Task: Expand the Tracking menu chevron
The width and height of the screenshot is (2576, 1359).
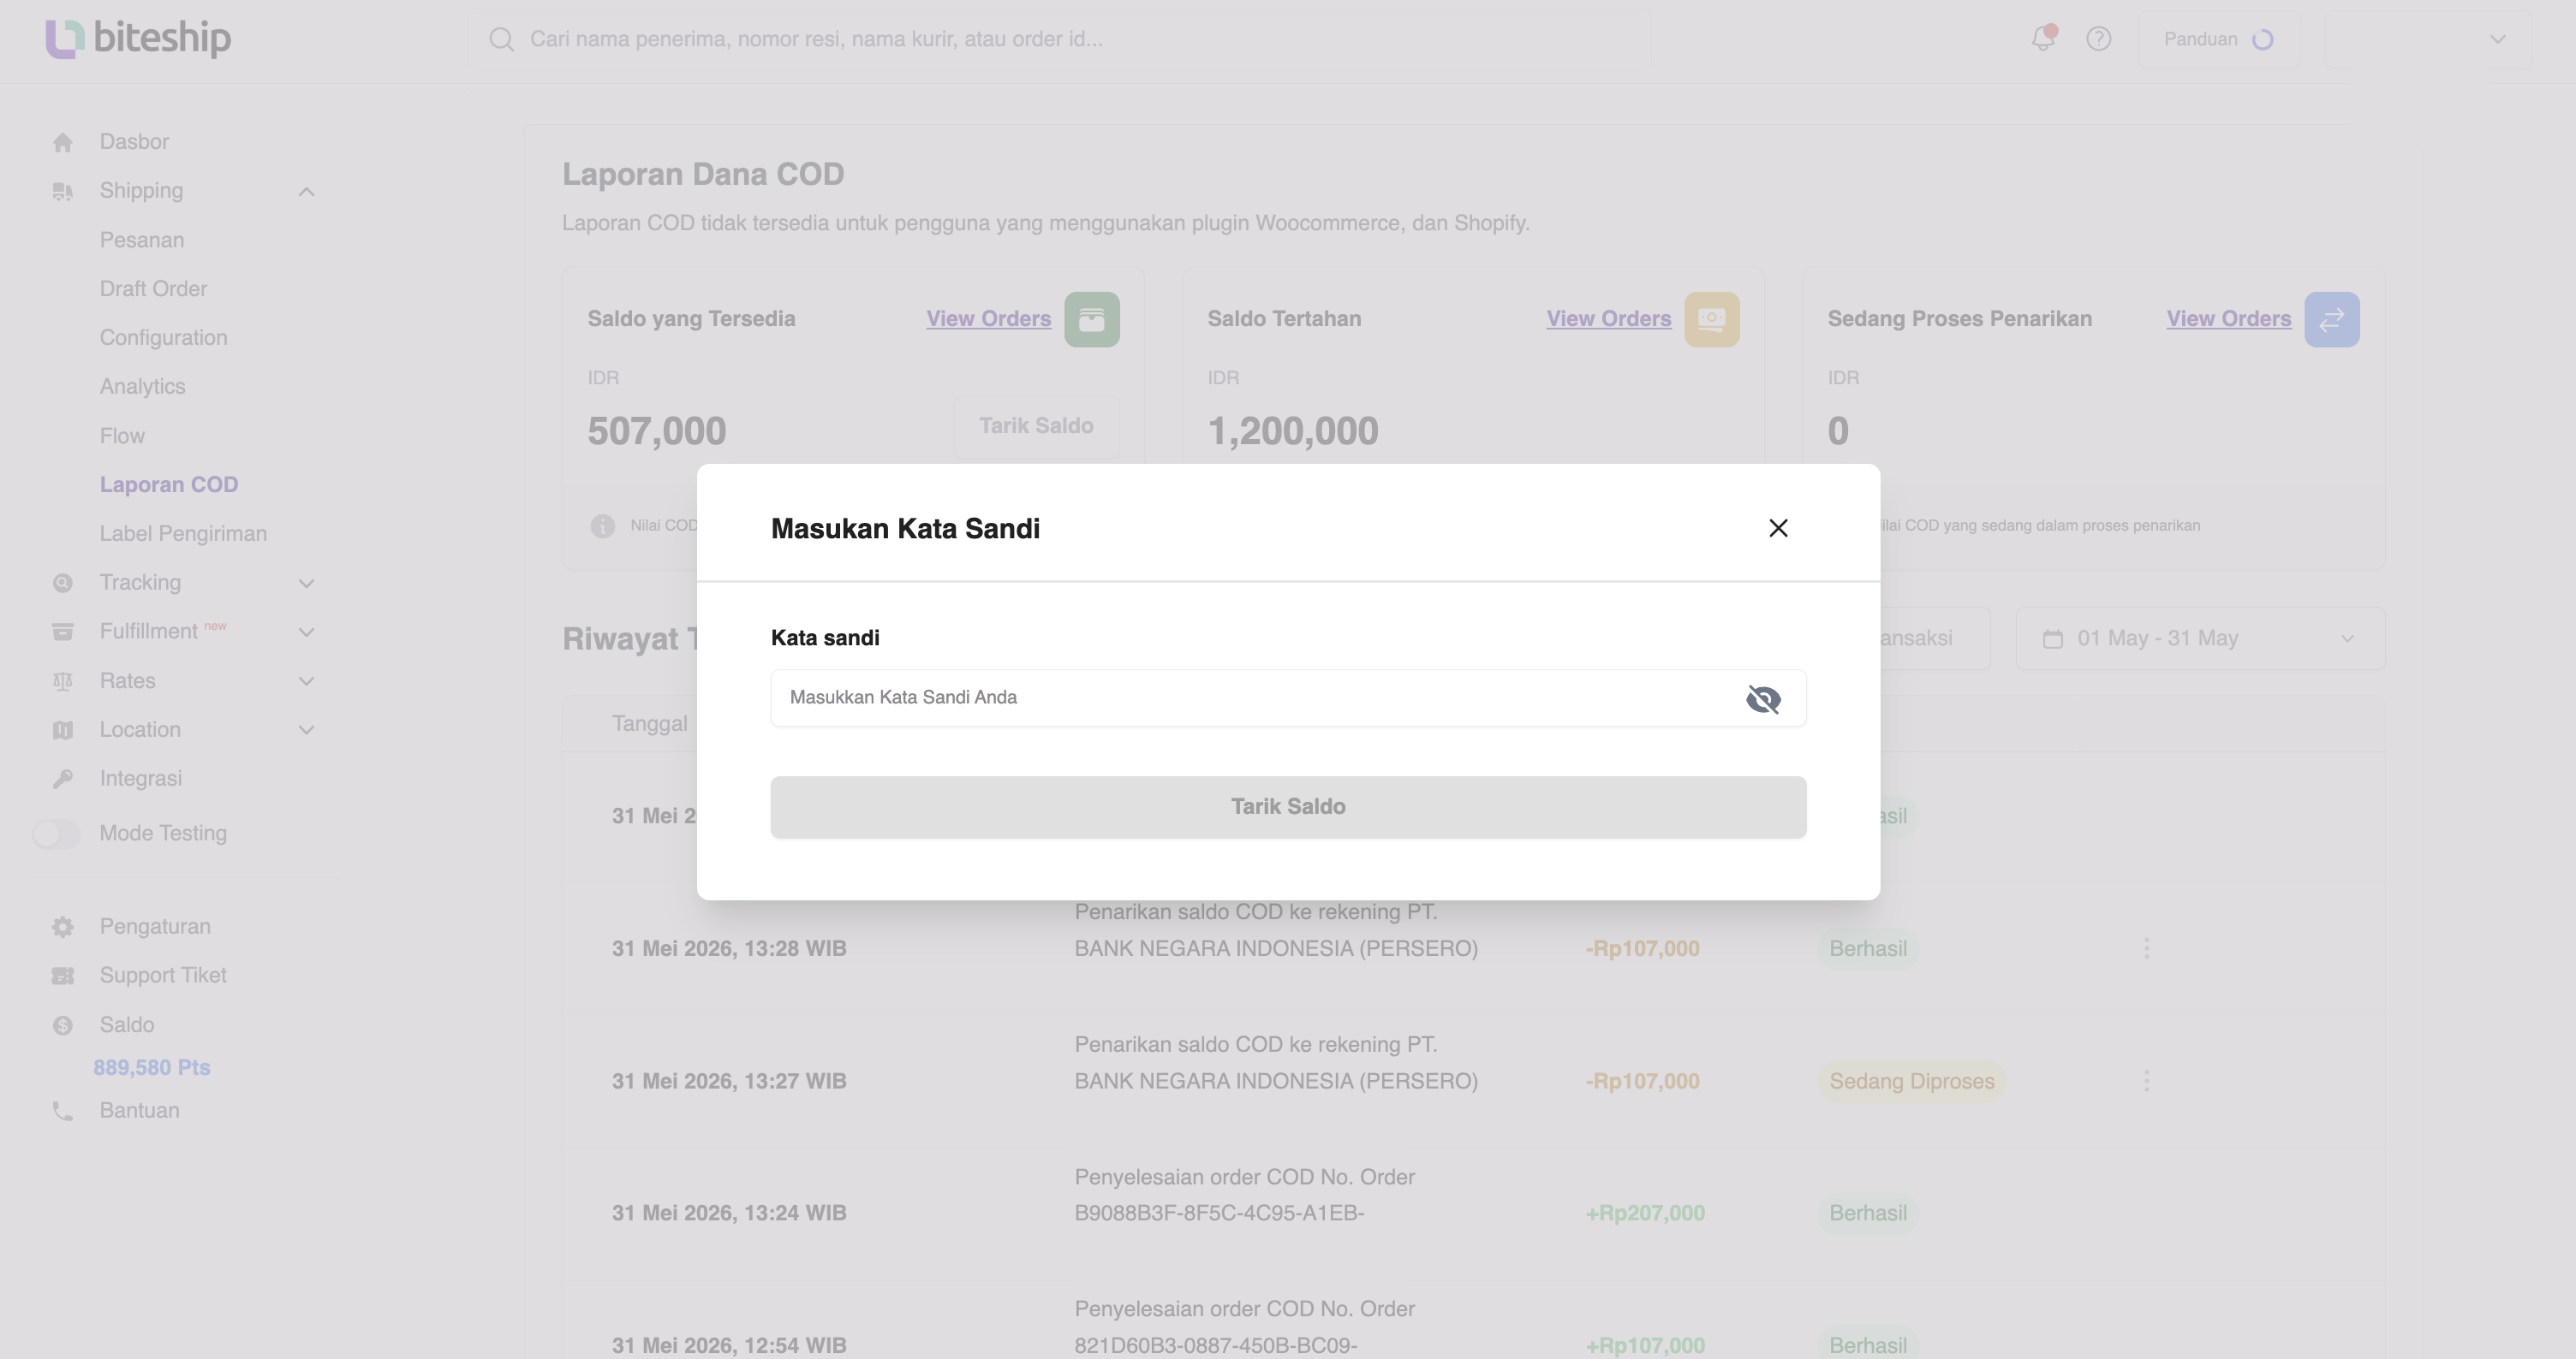Action: (306, 583)
